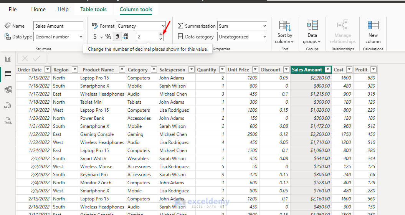Open Data type dropdown Decimal number

58,37
